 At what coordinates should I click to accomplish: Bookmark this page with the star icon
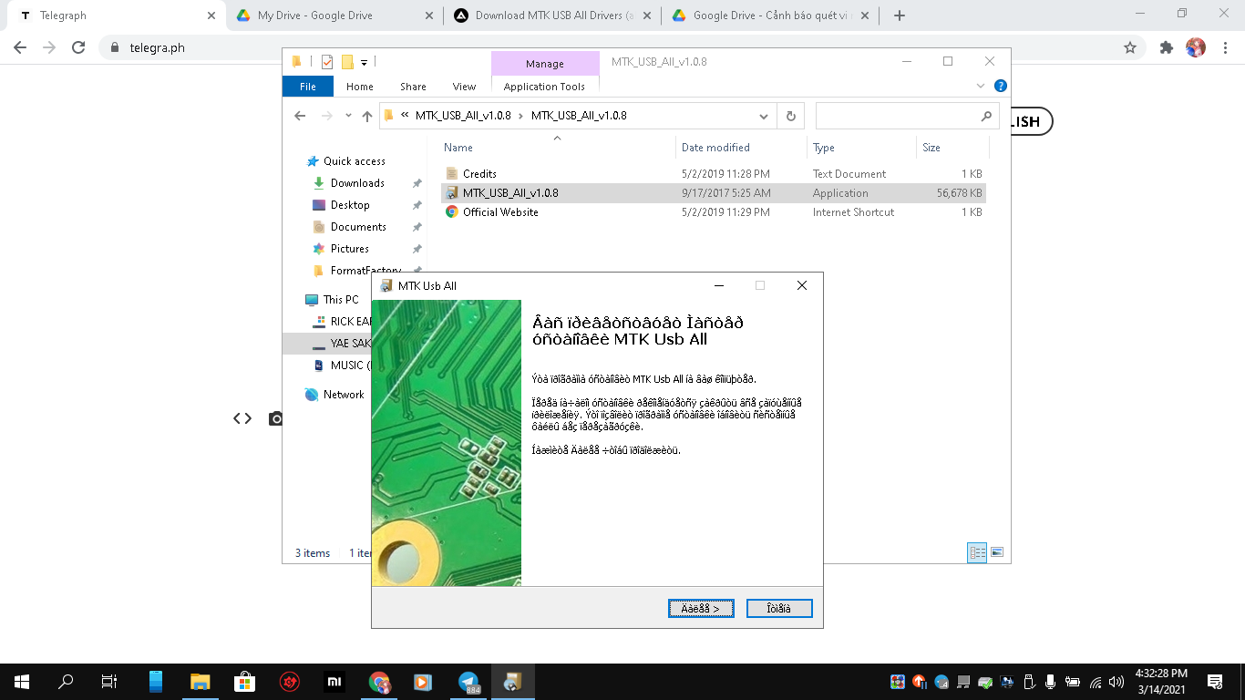[1130, 47]
